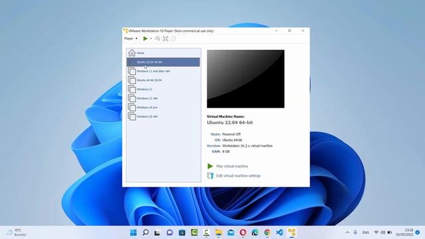Select the plain Windows 11 VM entry

pyautogui.click(x=164, y=89)
